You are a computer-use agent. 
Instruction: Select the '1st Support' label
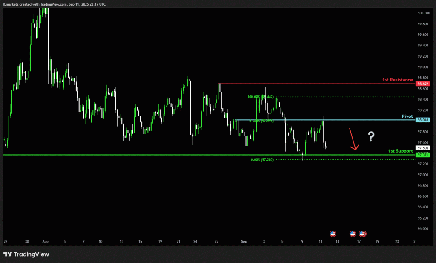pos(400,151)
